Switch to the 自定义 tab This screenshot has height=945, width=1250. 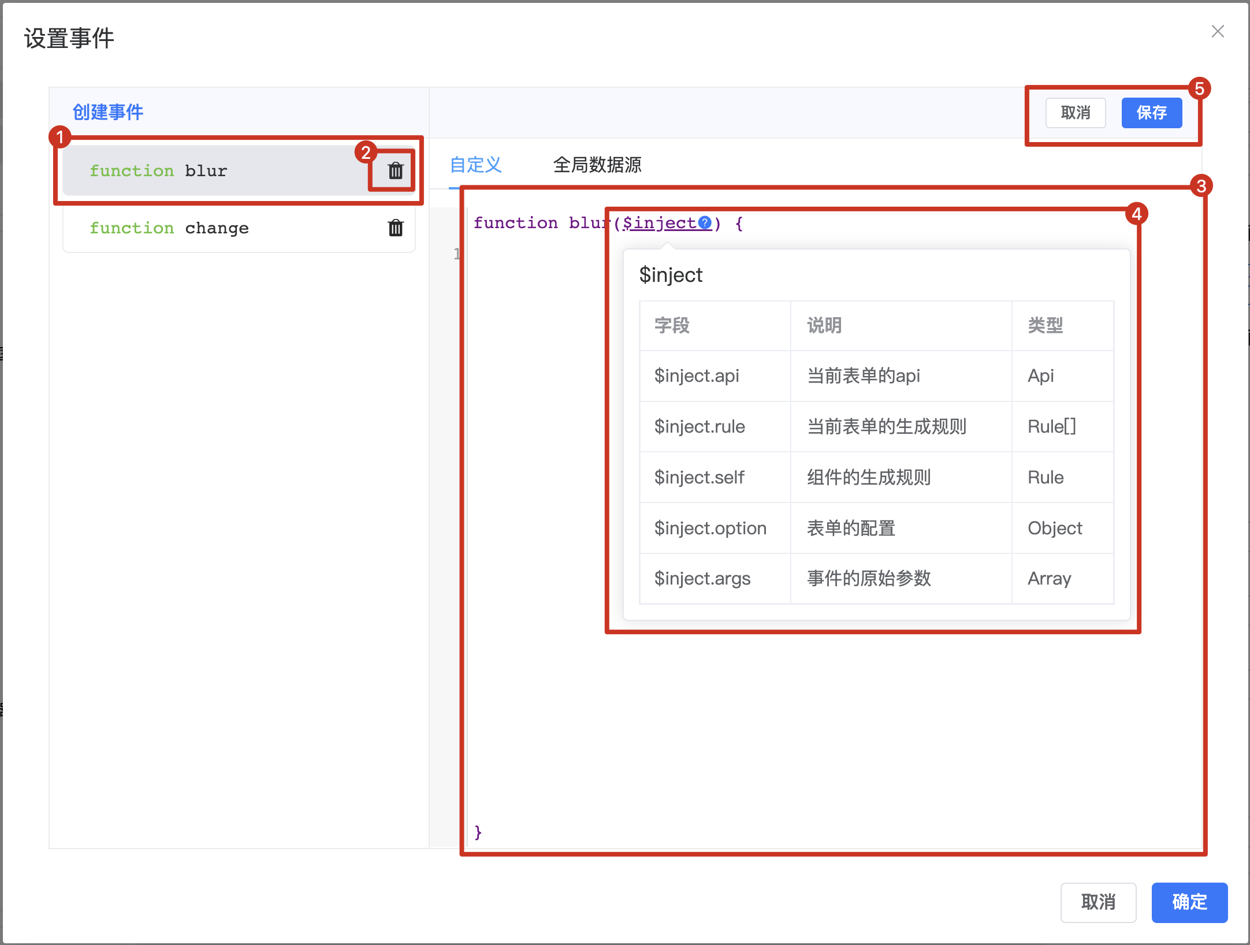click(x=475, y=165)
